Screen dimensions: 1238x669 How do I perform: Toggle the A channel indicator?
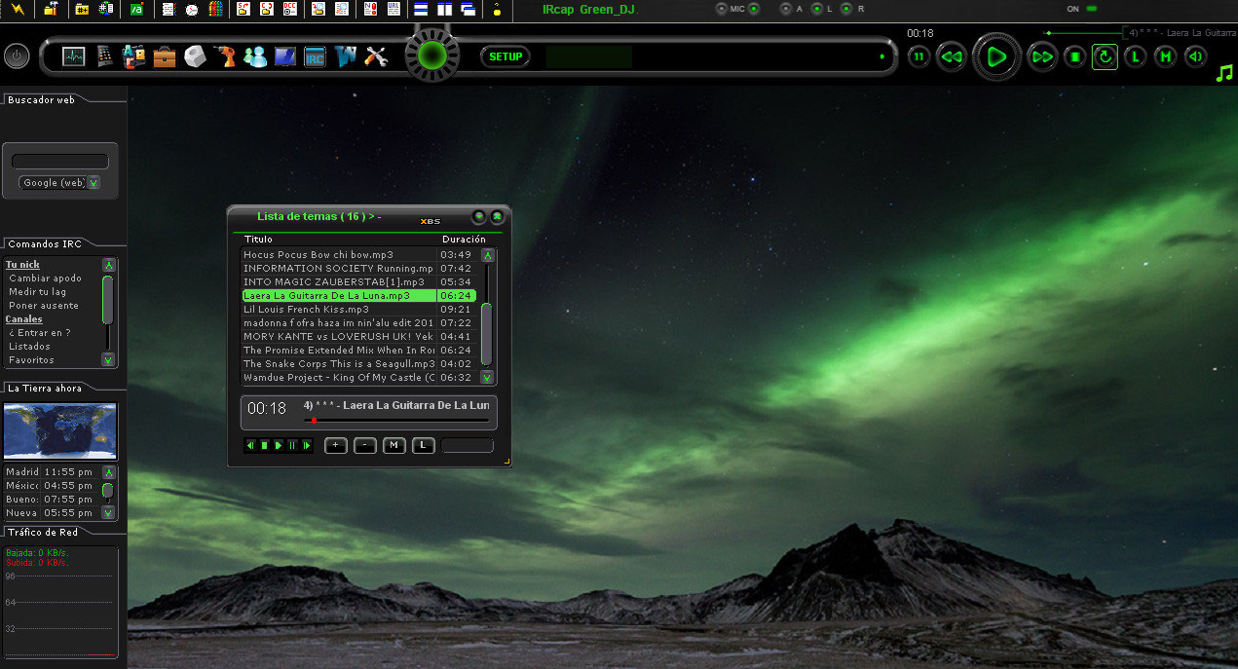[x=786, y=9]
